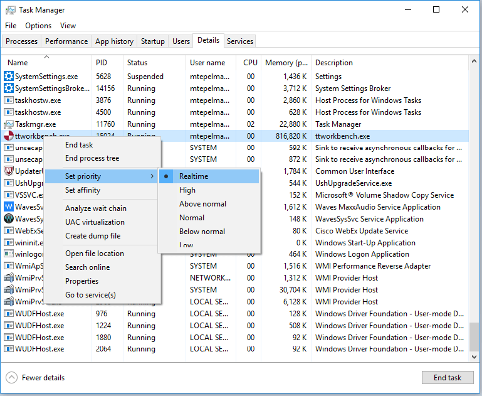Sort by the Name column header

click(46, 63)
